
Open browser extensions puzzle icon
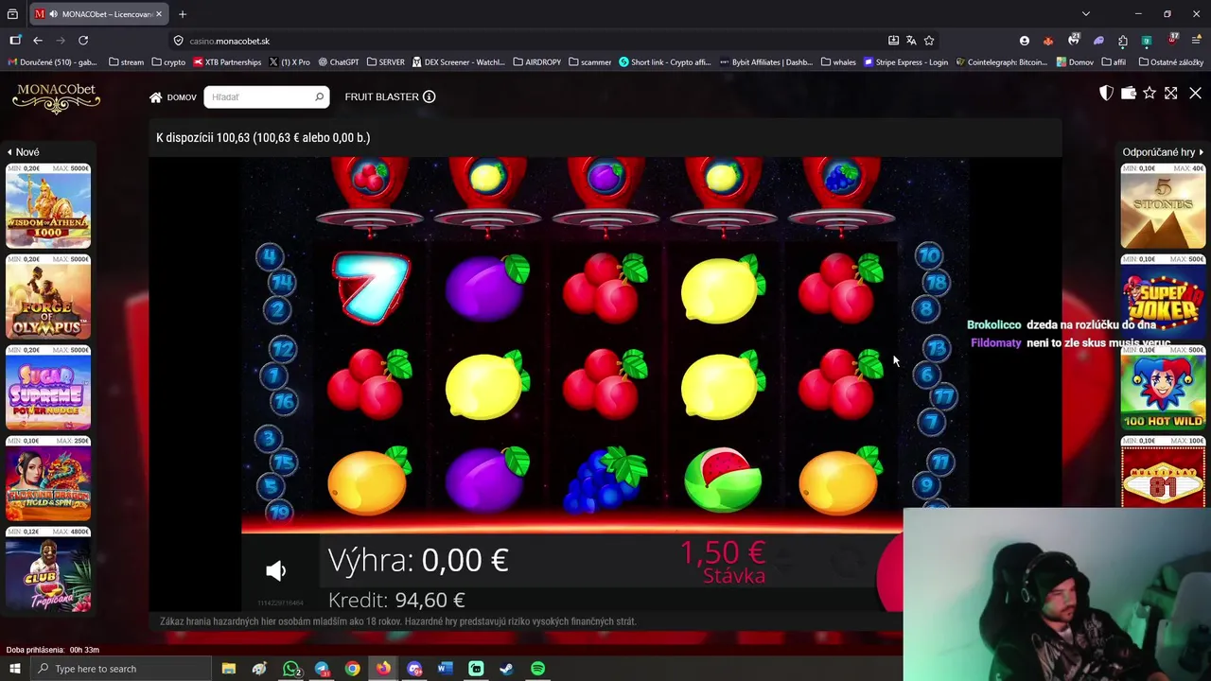1122,41
